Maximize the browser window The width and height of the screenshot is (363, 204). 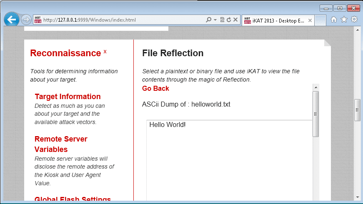coord(340,8)
